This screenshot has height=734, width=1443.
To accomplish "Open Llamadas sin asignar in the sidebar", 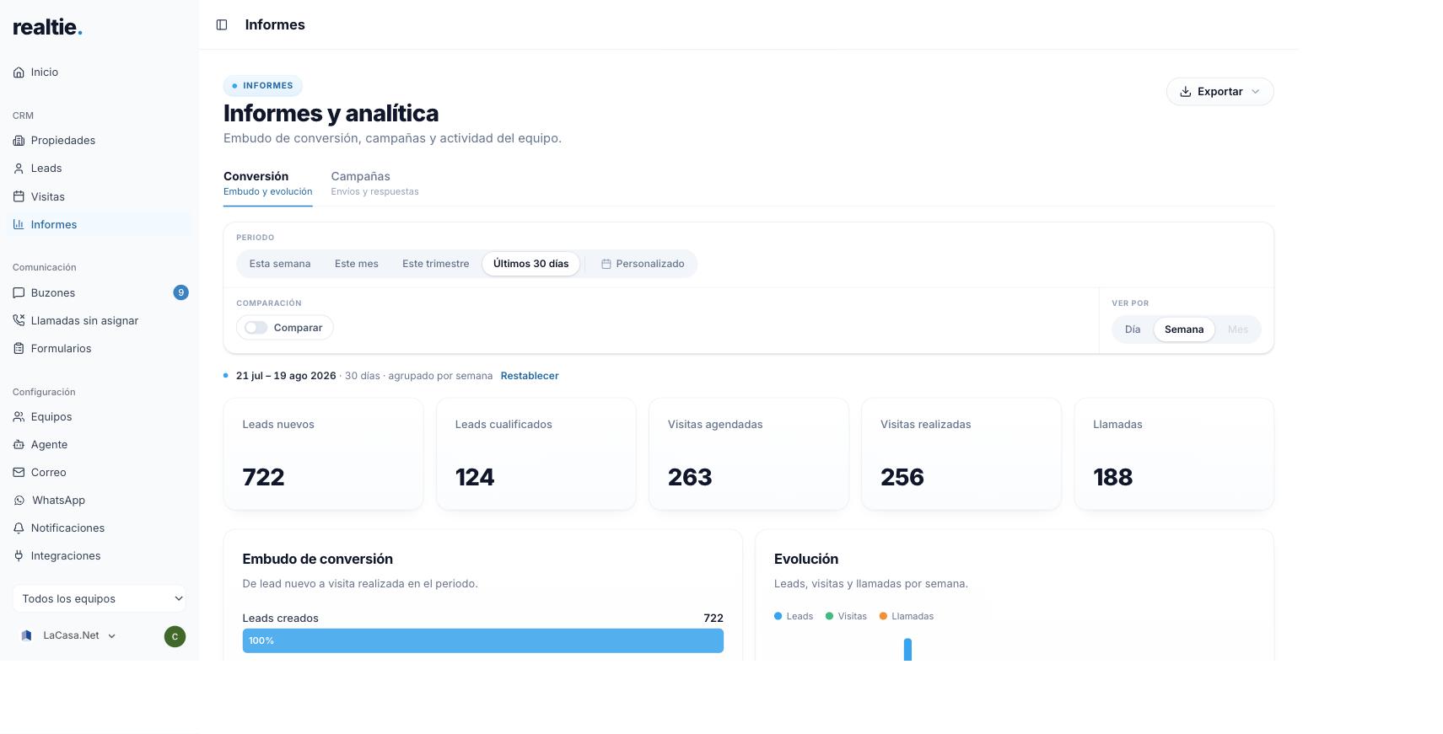I will coord(100,321).
